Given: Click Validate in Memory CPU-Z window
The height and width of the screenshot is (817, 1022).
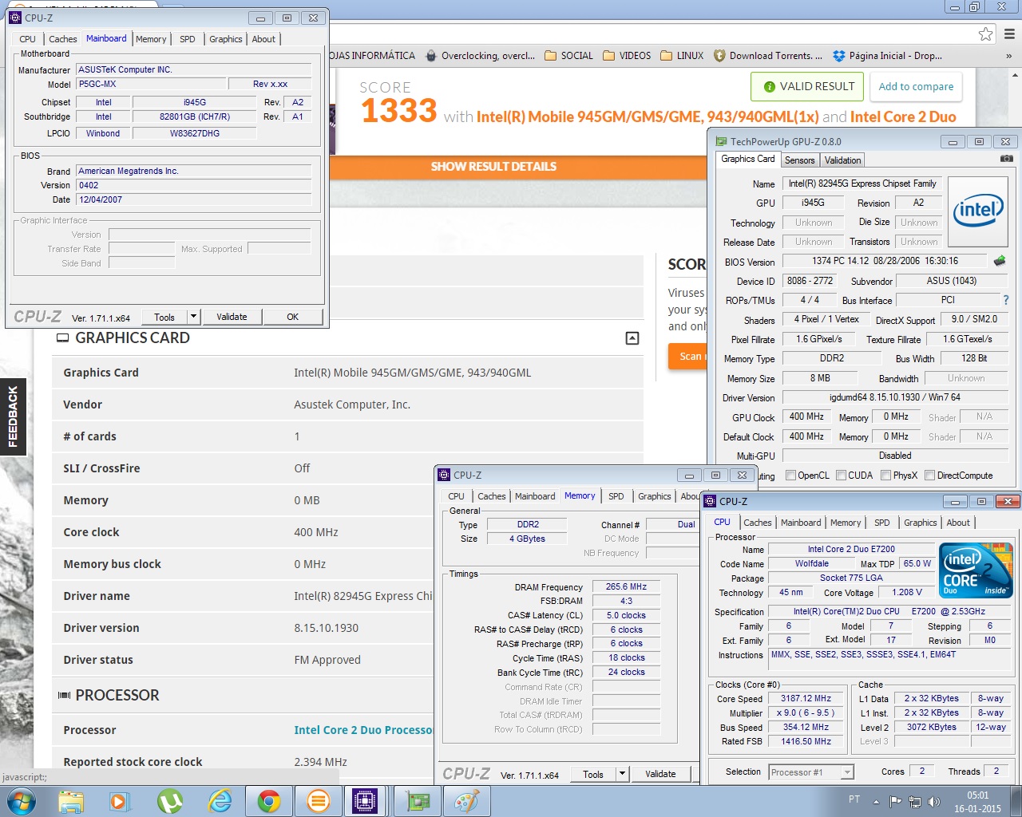Looking at the screenshot, I should coord(660,774).
